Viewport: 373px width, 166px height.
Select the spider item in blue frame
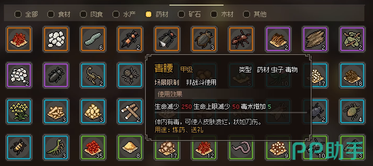[x=130, y=75]
